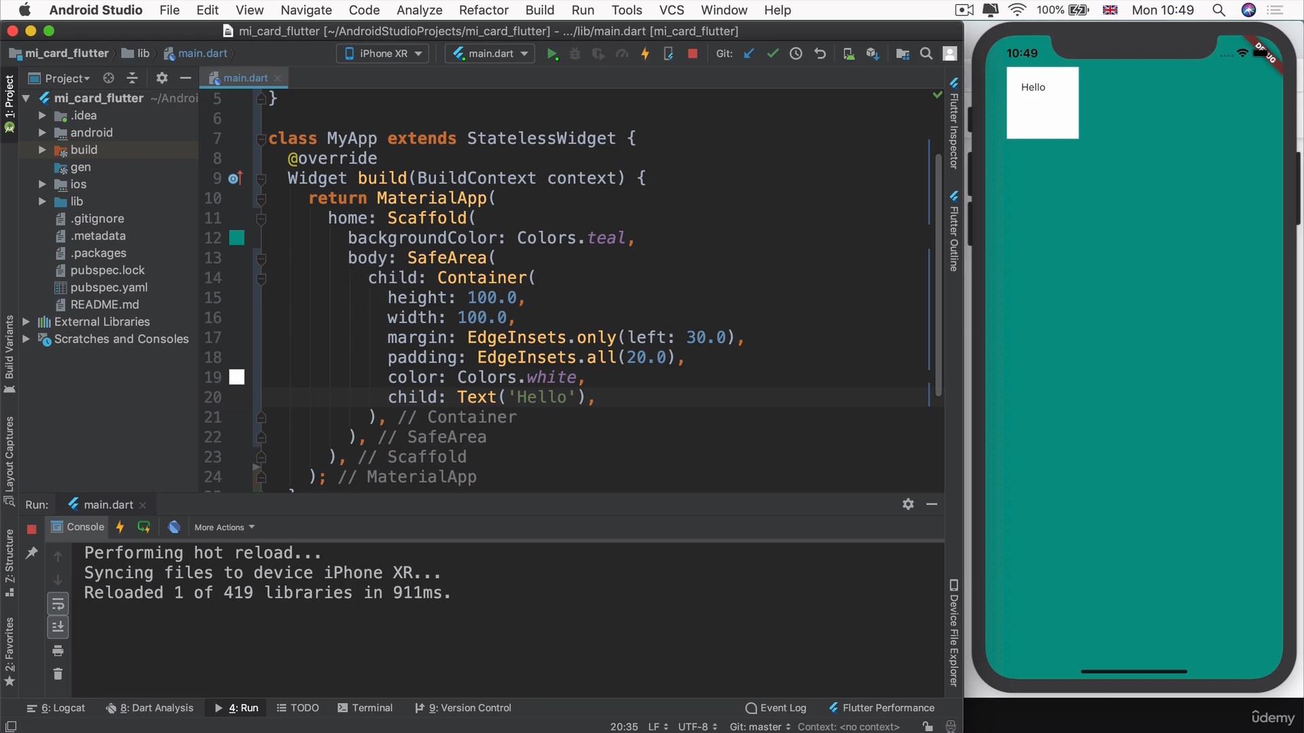Stop the running app with red square
This screenshot has width=1304, height=733.
point(693,54)
